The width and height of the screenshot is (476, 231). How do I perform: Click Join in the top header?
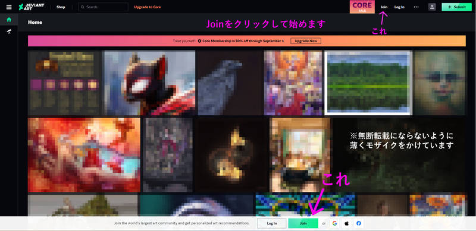pos(384,7)
